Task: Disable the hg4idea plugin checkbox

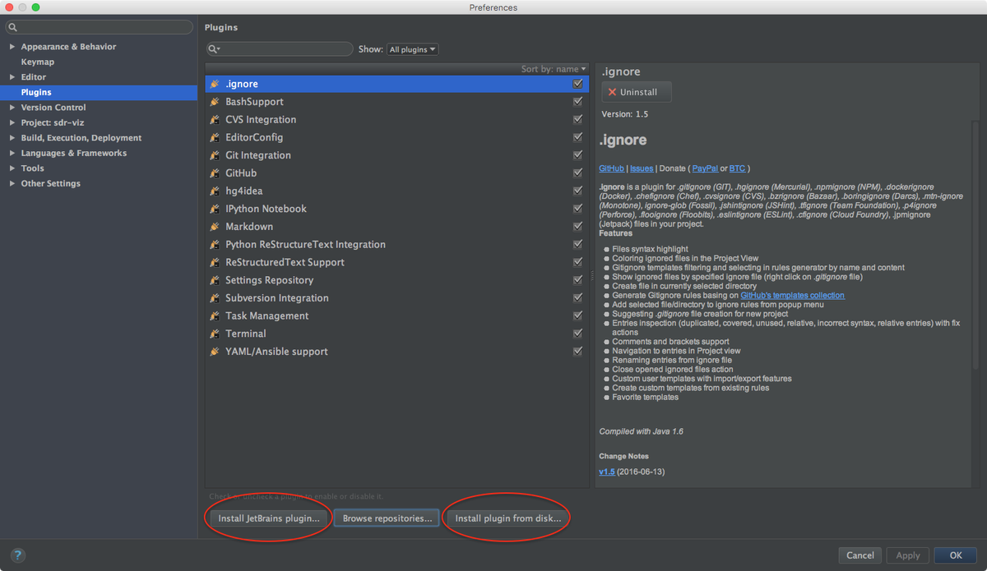Action: click(577, 191)
